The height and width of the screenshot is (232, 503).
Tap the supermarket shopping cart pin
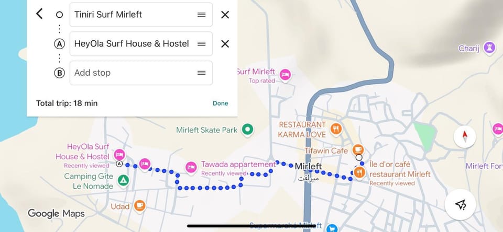pos(332,228)
